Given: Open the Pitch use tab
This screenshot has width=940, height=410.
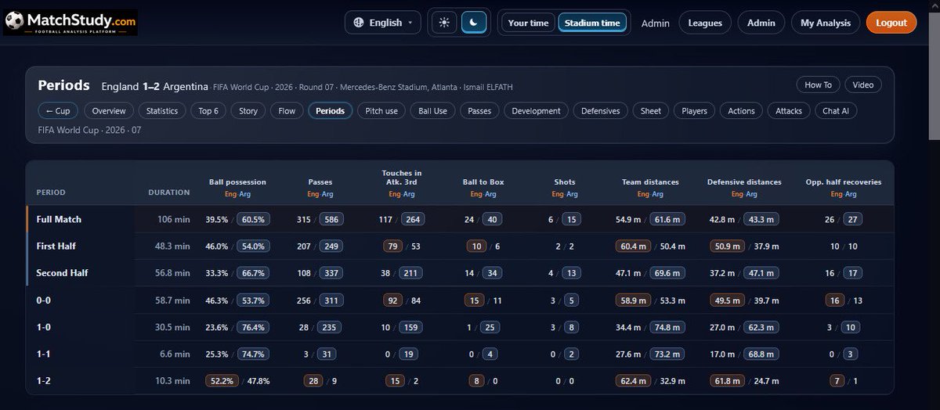Looking at the screenshot, I should [x=381, y=111].
